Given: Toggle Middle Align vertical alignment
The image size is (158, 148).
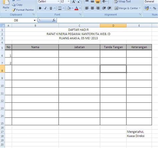Looking at the screenshot, I should 92,1.
